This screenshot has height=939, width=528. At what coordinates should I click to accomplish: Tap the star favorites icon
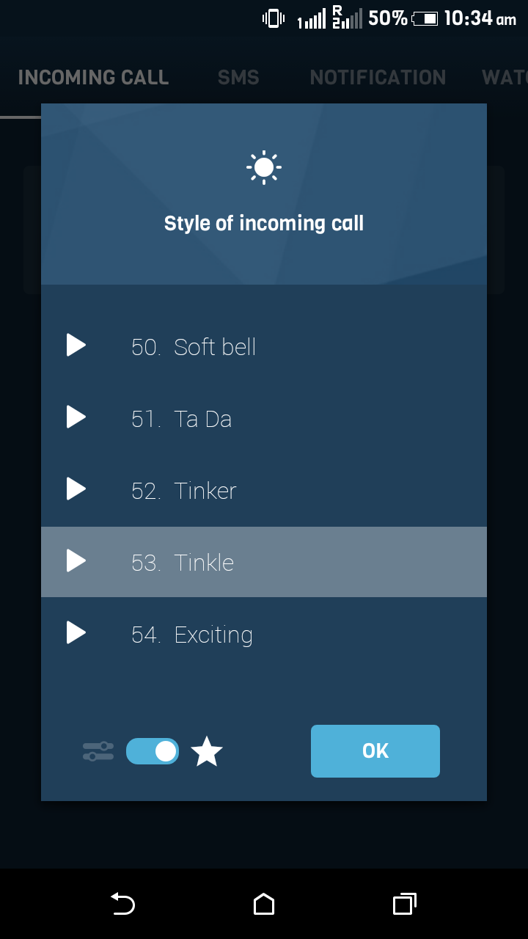coord(207,752)
